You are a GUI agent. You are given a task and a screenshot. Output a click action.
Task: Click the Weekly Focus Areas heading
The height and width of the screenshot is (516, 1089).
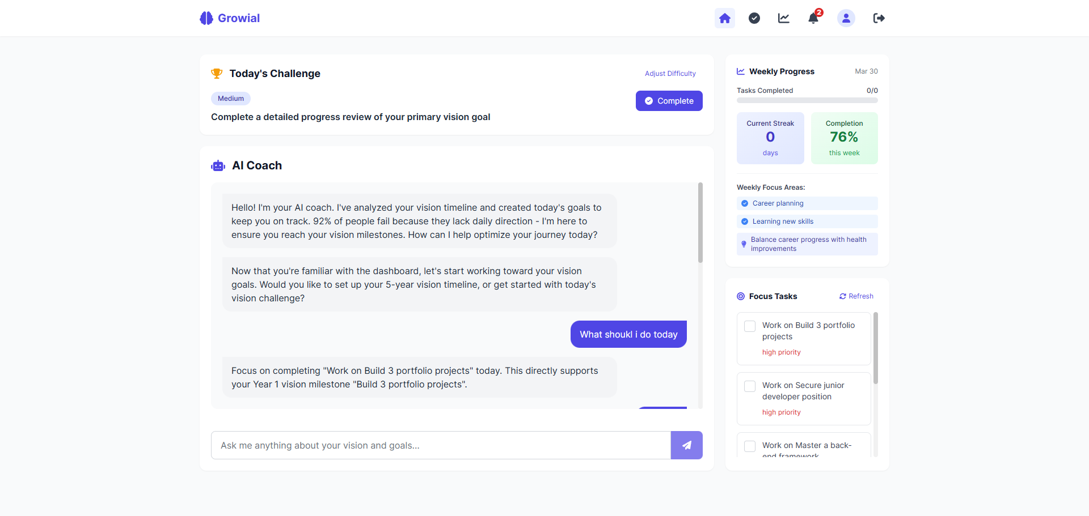point(771,187)
